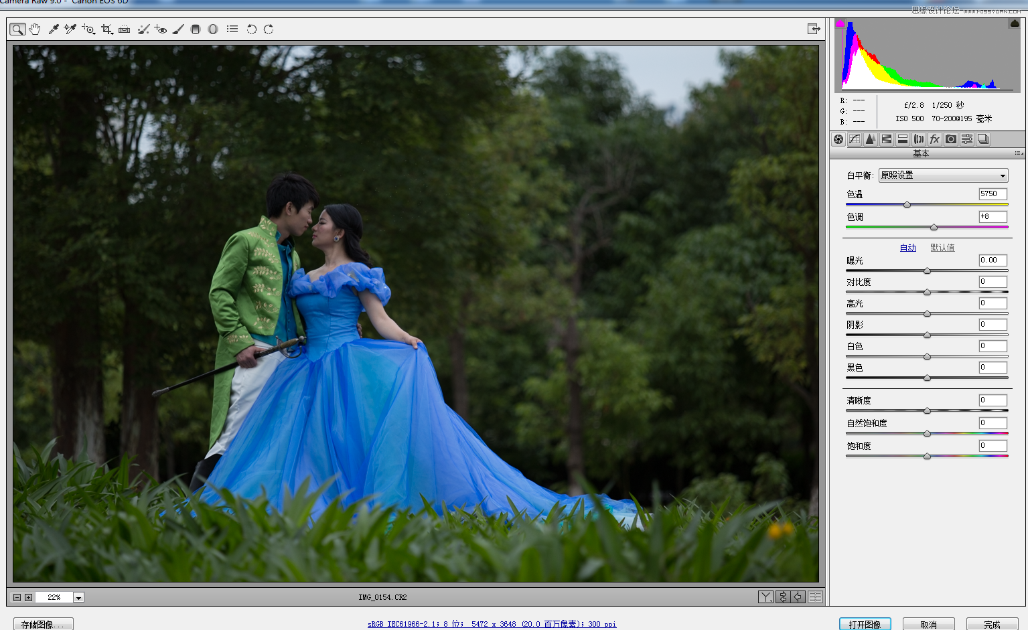Click the 对比度 contrast slider handle

927,292
